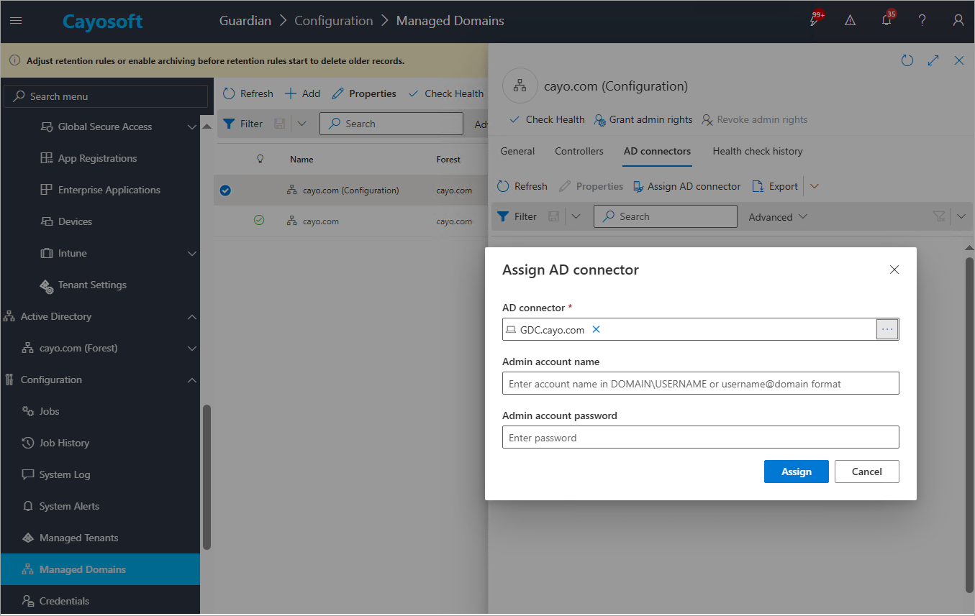Close the cayo.com Configuration side panel
Screen dimensions: 975x616
click(x=959, y=60)
